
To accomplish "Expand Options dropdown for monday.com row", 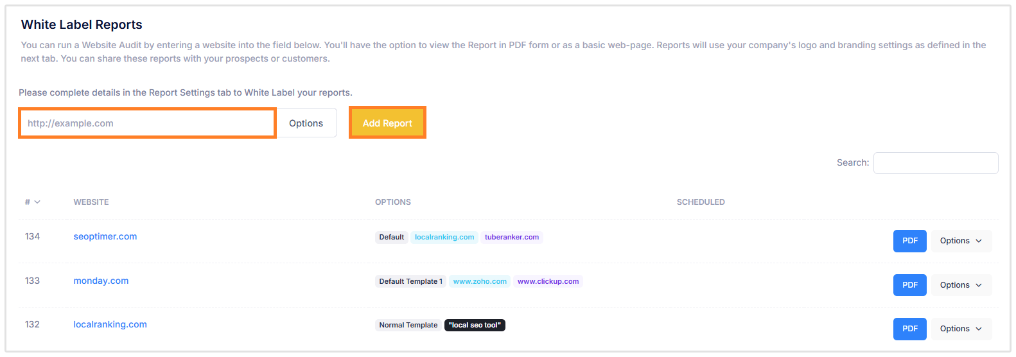I will [x=961, y=285].
